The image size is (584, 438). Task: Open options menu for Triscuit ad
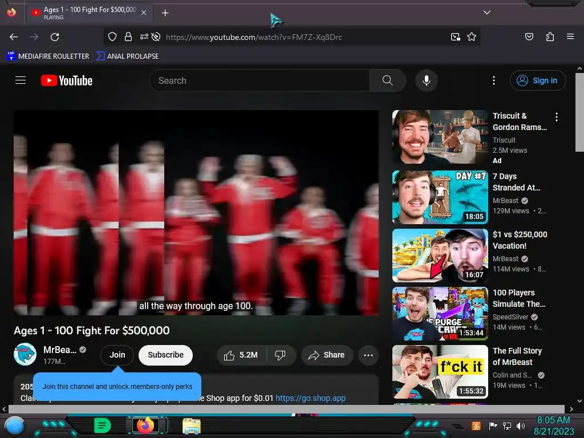557,117
